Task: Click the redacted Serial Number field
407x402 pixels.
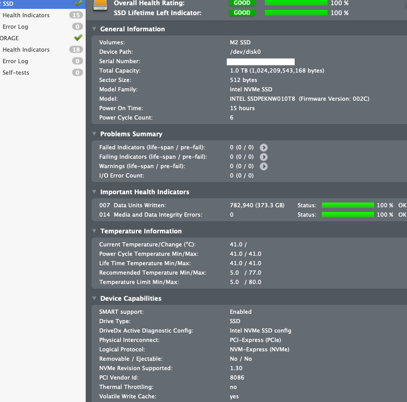Action: (x=261, y=62)
